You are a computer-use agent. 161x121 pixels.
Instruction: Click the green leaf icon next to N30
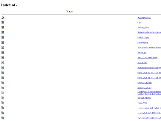tap(67, 11)
